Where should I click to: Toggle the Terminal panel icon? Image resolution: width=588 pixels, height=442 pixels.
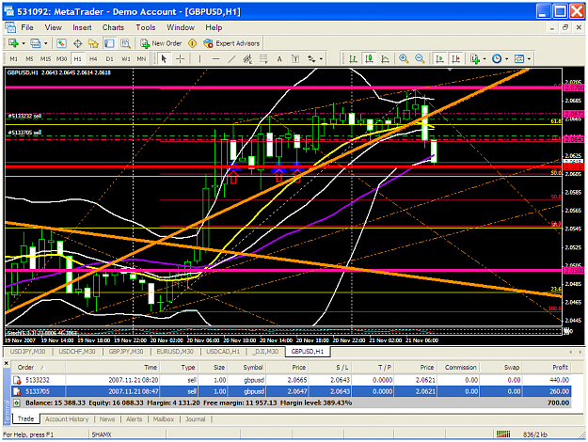point(109,43)
